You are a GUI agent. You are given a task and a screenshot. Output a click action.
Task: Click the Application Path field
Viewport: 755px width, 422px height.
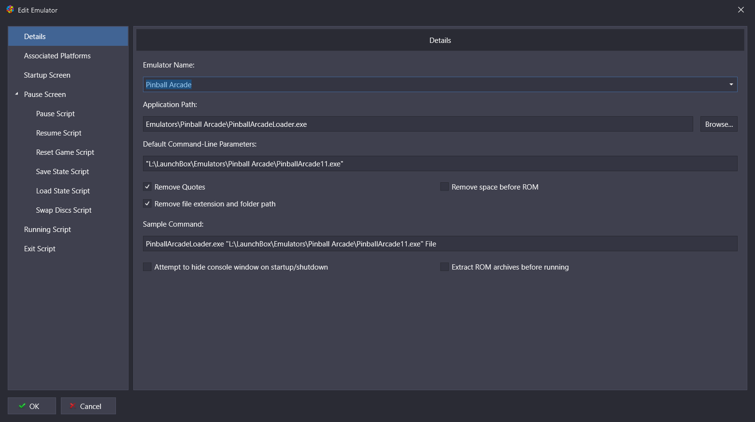[x=418, y=124]
